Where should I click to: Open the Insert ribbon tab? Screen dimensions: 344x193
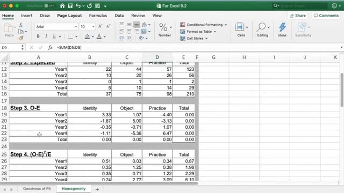point(27,16)
